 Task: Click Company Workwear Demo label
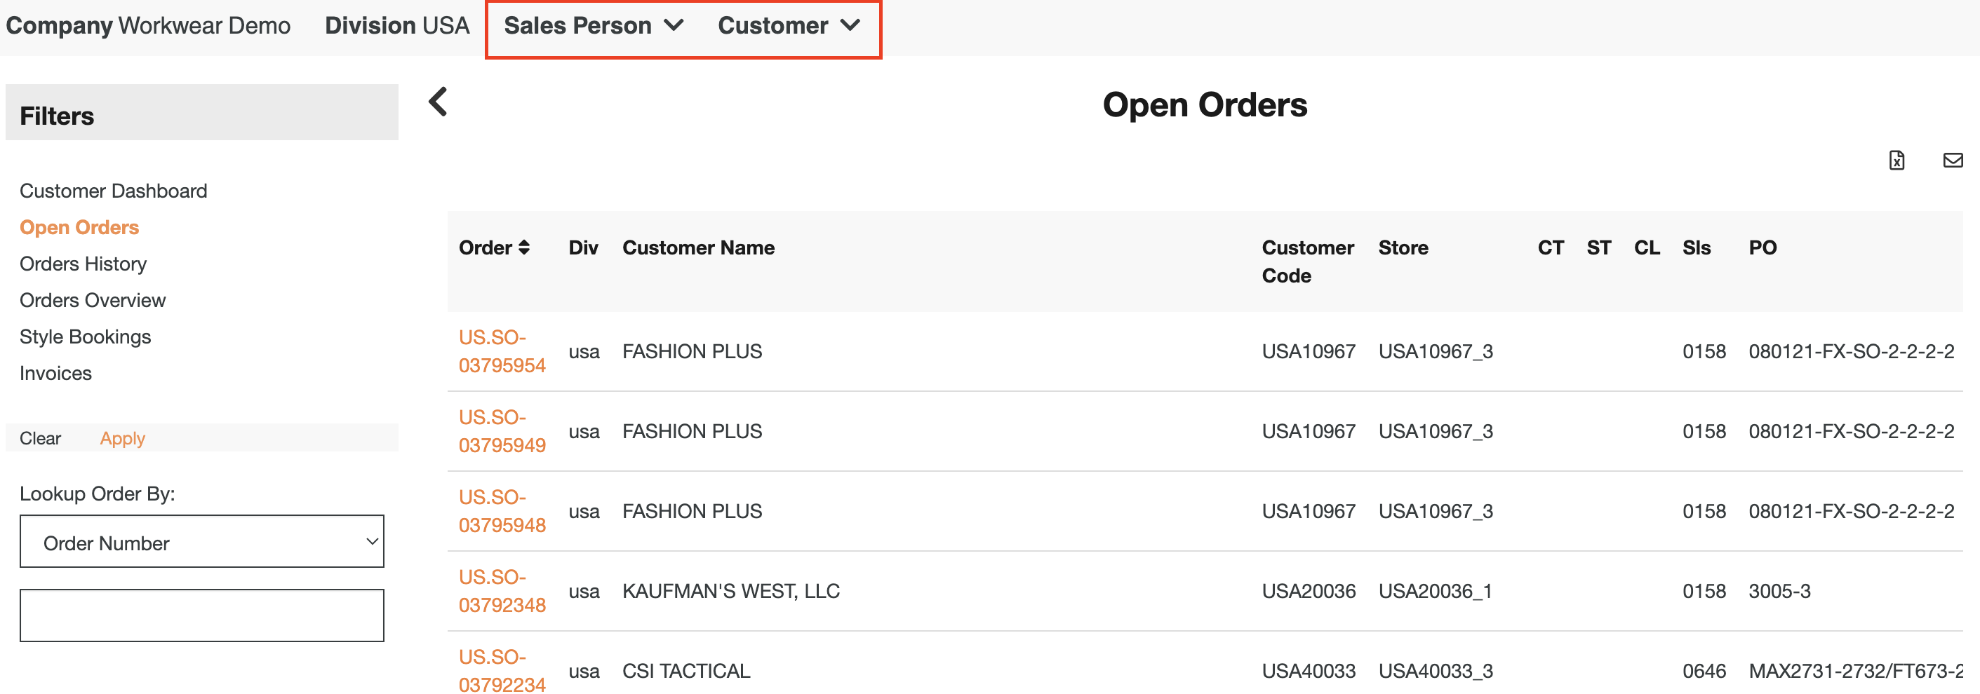(147, 25)
